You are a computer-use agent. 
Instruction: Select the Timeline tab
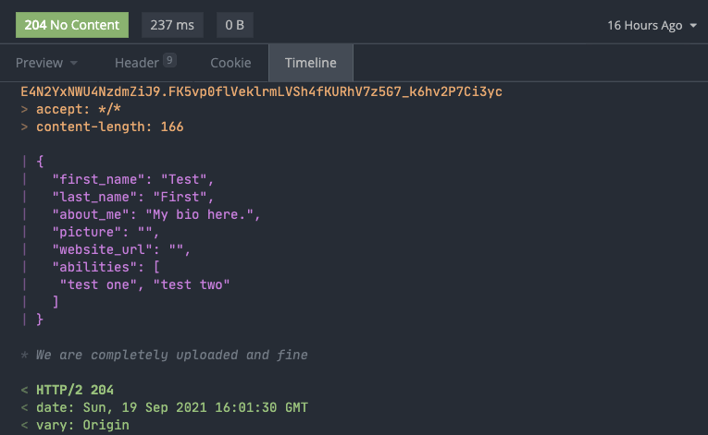311,63
